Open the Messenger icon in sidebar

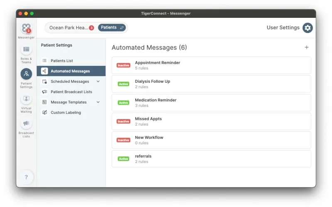(x=26, y=28)
